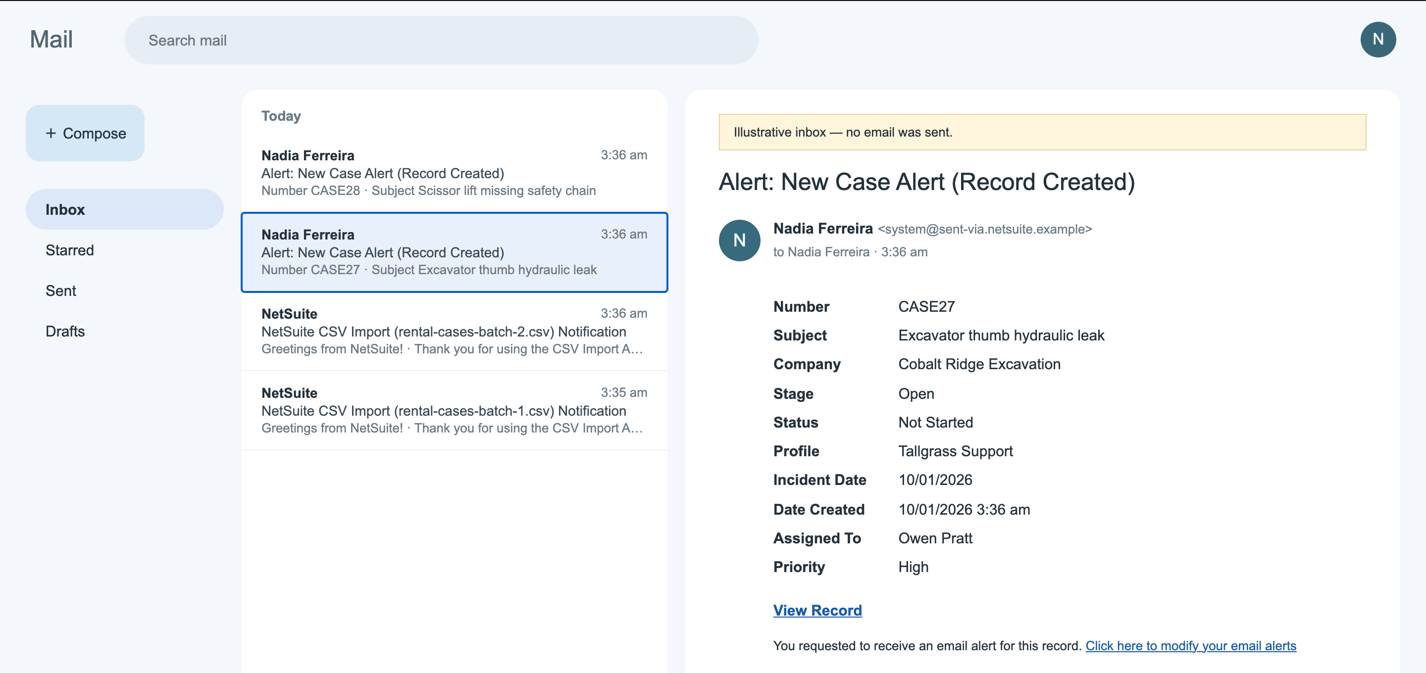Go to the Starred folder

click(125, 250)
